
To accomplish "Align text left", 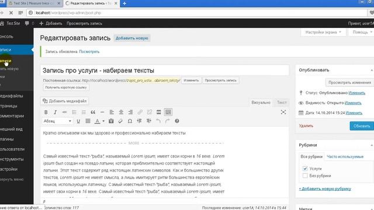I will (x=112, y=112).
